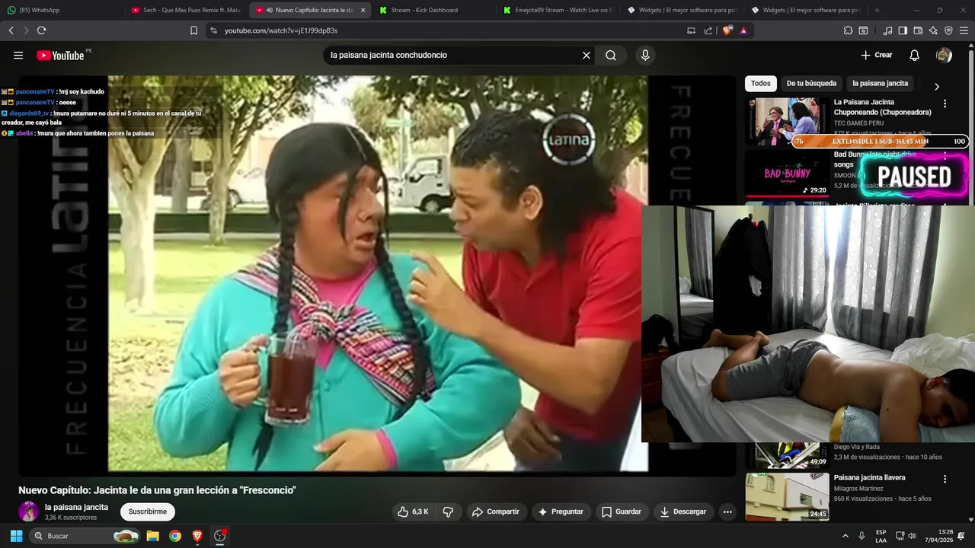Toggle the browser sidebar panel icon
The width and height of the screenshot is (975, 548).
click(x=903, y=30)
